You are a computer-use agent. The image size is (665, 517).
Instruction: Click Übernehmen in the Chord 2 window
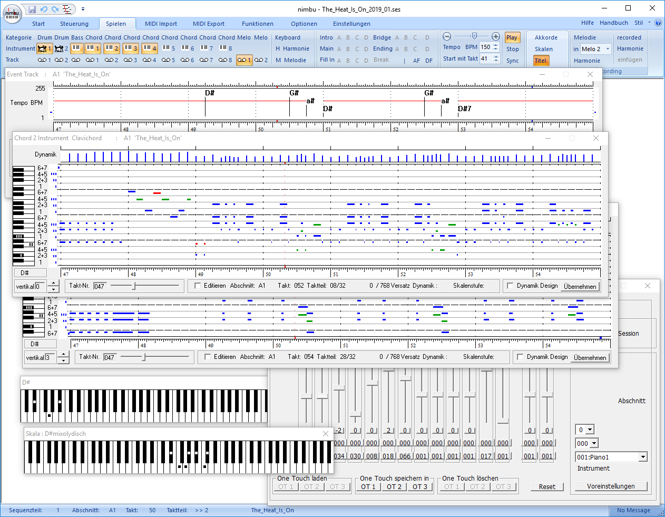click(x=580, y=286)
